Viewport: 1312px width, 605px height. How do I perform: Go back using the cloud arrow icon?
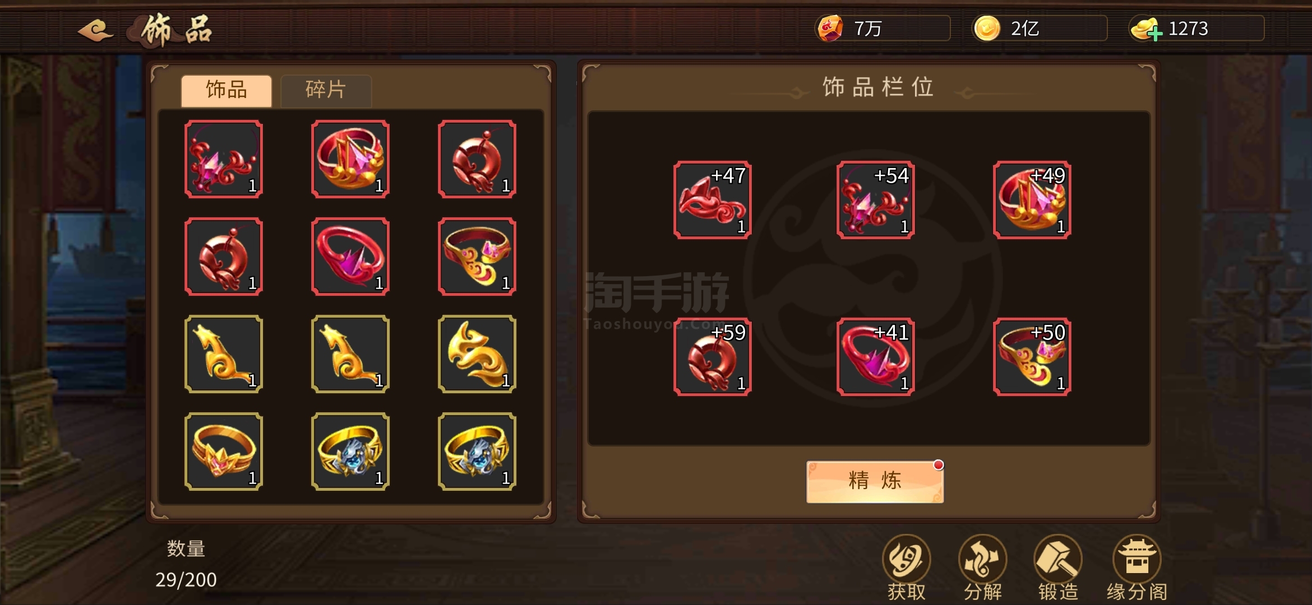[x=96, y=30]
